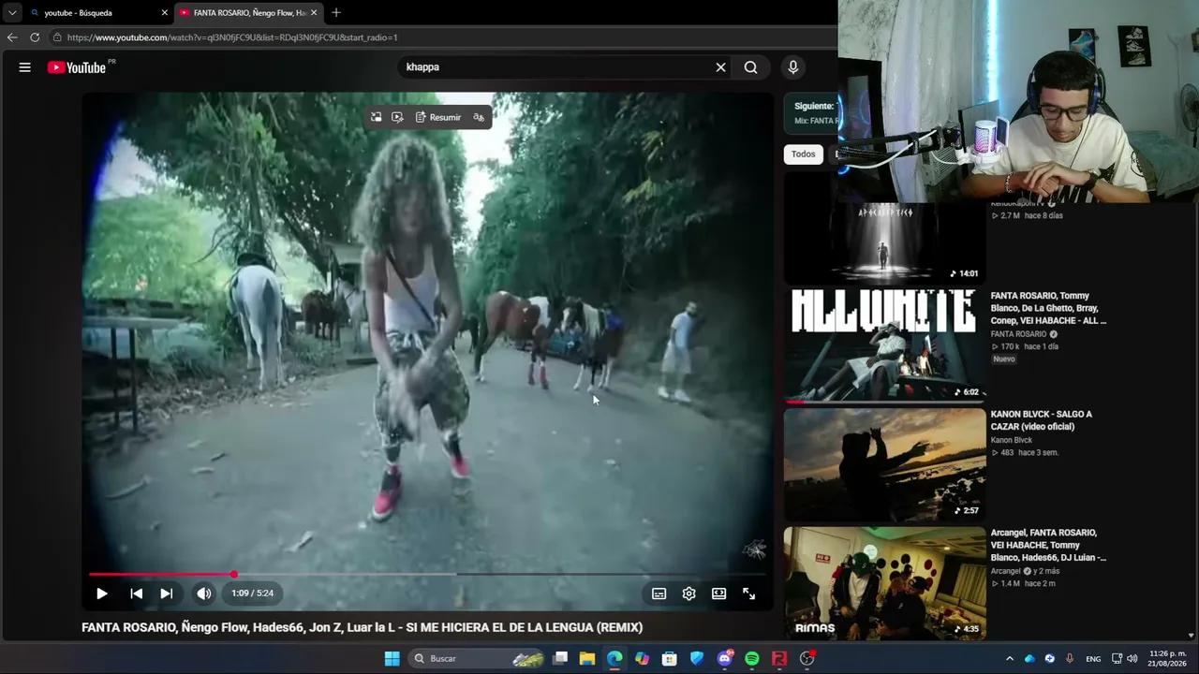Screen dimensions: 1199x674
Task: Close the "youtube - Búsqueda" tab
Action: coord(165,13)
